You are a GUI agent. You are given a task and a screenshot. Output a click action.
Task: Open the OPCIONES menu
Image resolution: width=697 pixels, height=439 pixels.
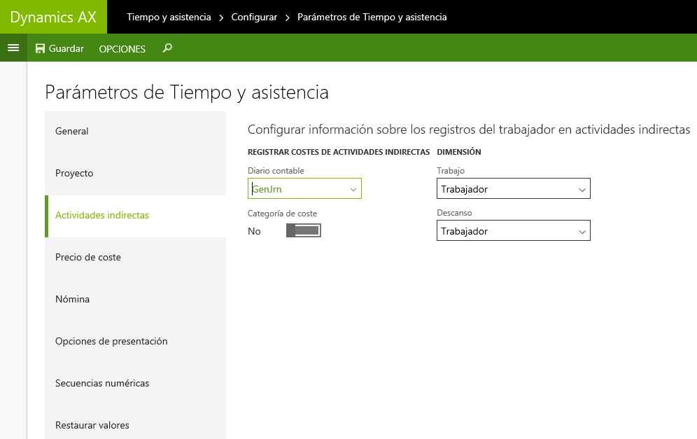coord(122,49)
